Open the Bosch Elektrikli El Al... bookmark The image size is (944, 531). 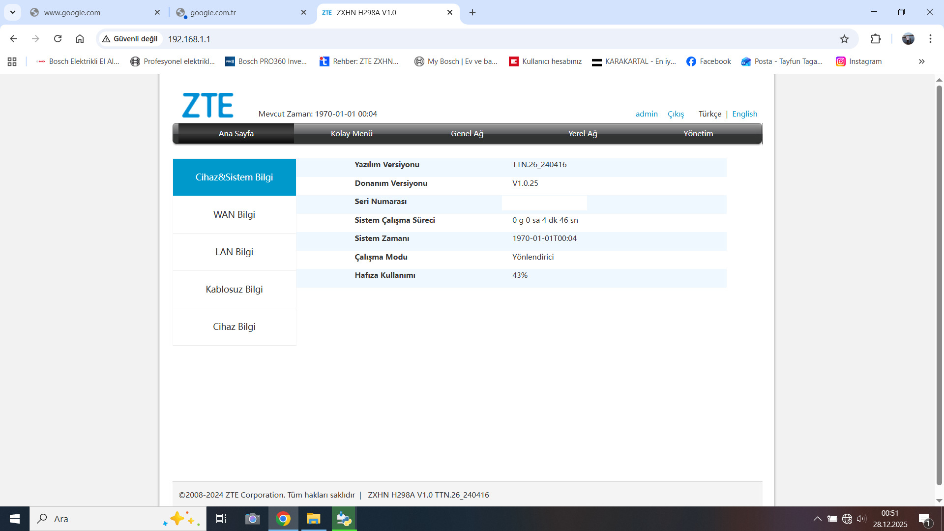click(78, 61)
